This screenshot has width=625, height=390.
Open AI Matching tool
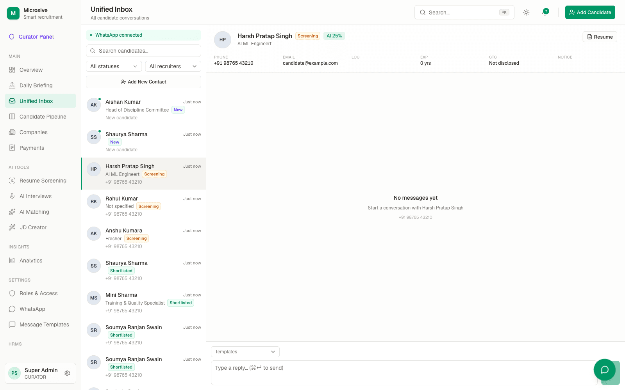[x=40, y=212]
